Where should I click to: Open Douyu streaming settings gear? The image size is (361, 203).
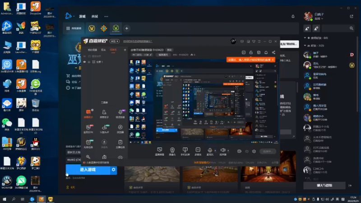tap(254, 151)
